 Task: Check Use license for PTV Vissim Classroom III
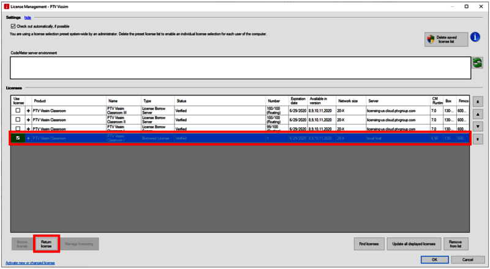(x=17, y=111)
